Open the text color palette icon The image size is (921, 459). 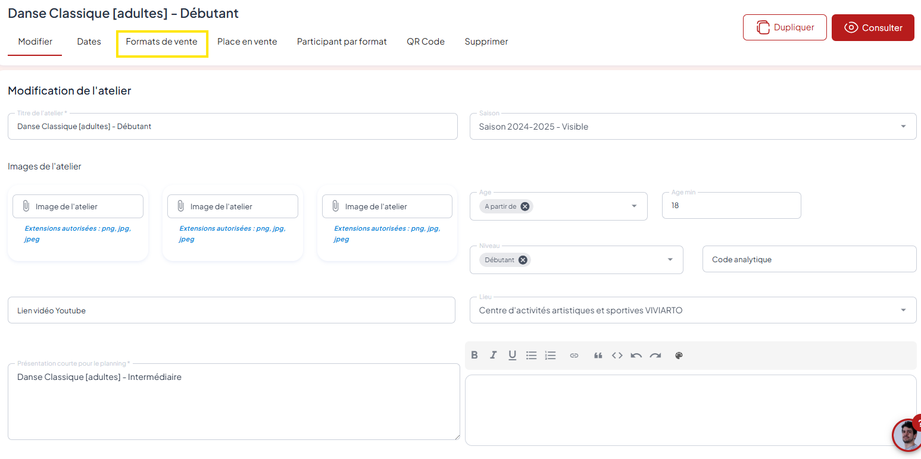(679, 356)
